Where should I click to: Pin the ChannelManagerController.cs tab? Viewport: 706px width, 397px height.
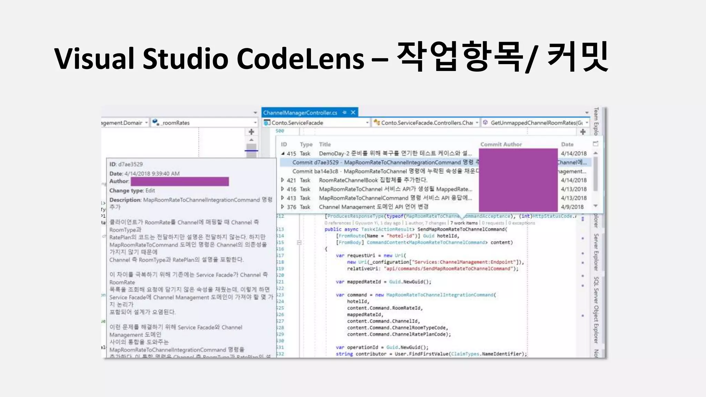(344, 113)
